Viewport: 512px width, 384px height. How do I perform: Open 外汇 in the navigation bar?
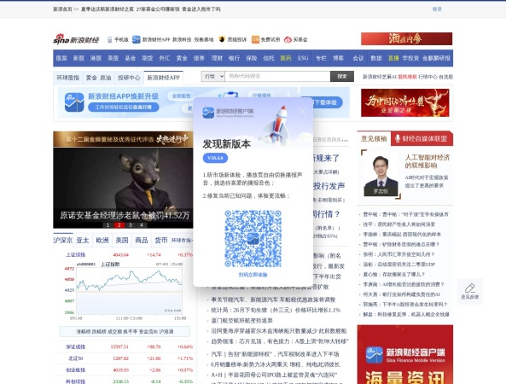pos(165,58)
